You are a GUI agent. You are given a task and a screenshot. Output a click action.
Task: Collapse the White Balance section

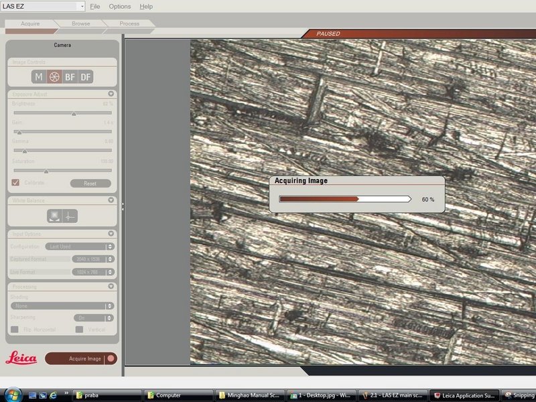(x=111, y=200)
